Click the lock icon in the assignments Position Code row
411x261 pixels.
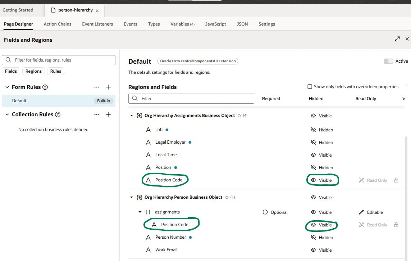click(x=396, y=225)
